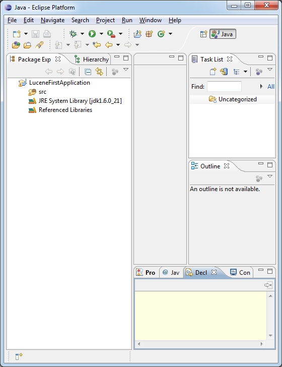The image size is (282, 367).
Task: Close the Outline tab
Action: coord(226,166)
